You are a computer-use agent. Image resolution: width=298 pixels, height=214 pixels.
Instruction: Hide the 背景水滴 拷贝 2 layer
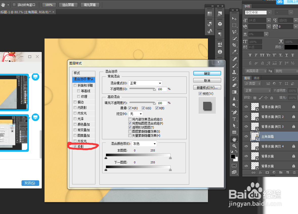click(246, 116)
